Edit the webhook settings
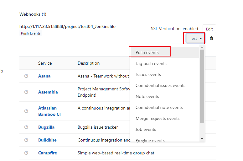Image resolution: width=243 pixels, height=161 pixels. pyautogui.click(x=209, y=29)
